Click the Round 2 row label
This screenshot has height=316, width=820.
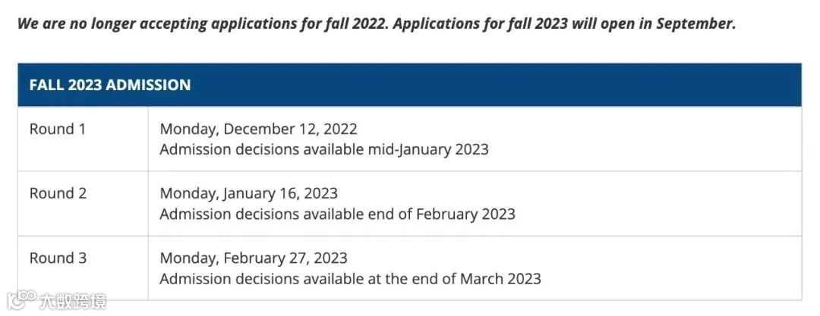pos(58,193)
